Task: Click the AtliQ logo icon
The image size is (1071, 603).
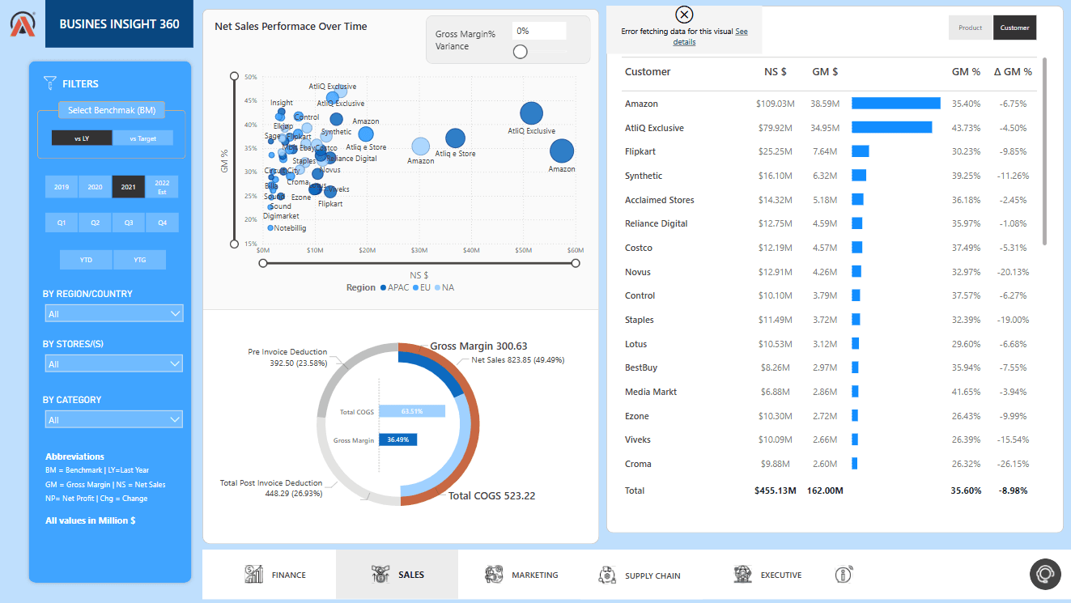Action: point(22,23)
